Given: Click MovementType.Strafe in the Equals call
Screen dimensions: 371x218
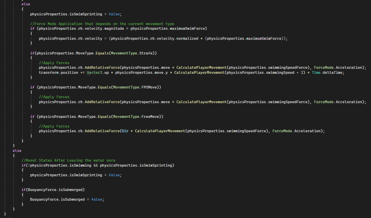Looking at the screenshot, I should (132, 53).
